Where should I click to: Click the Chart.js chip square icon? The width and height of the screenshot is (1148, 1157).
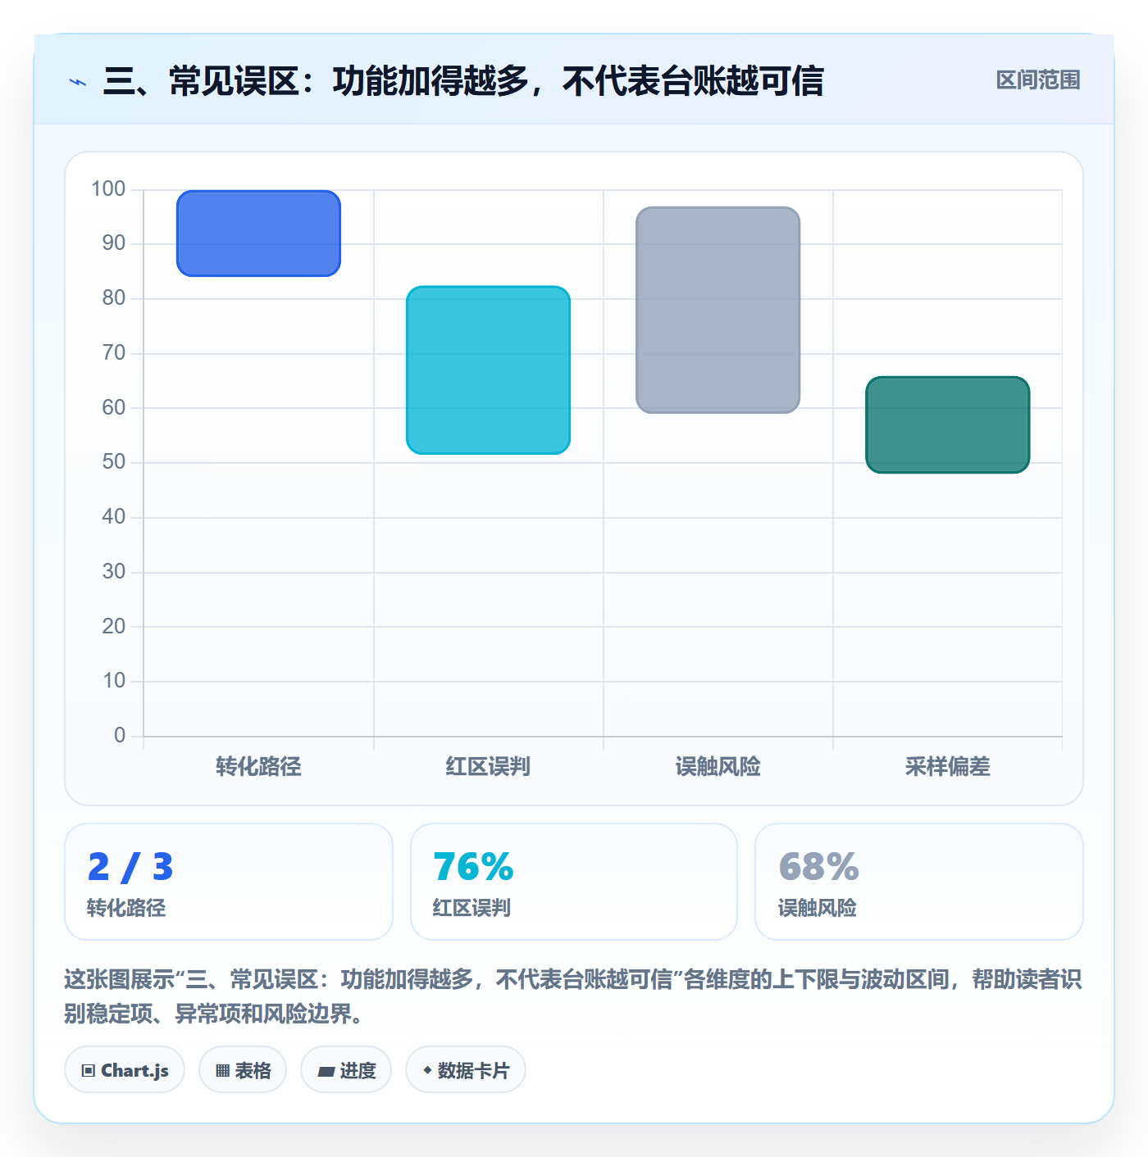tap(89, 1070)
